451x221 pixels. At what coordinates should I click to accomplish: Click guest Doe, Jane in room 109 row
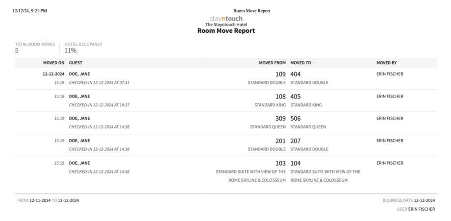pyautogui.click(x=79, y=74)
